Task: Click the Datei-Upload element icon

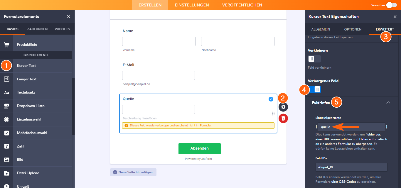Action: pos(6,173)
